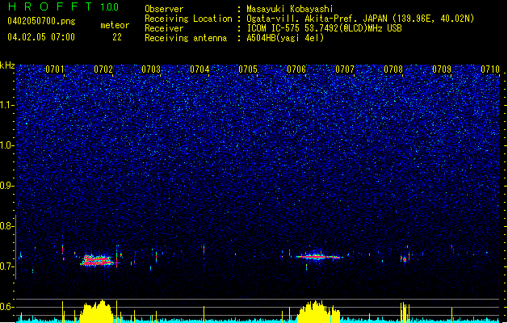This screenshot has height=323, width=508.
Task: Click the Observer label
Action: [164, 9]
